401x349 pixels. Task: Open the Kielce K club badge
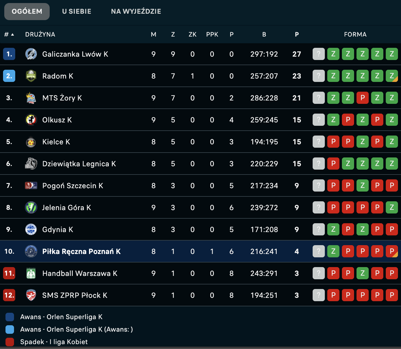pyautogui.click(x=31, y=142)
